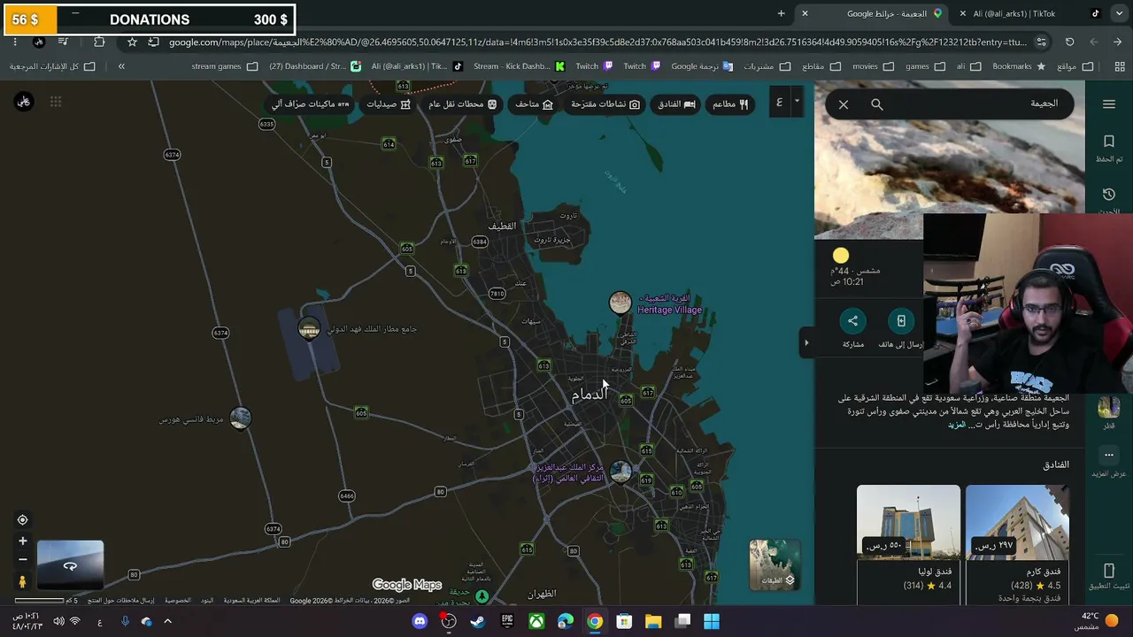
Task: Clear the الجعيمة search query
Action: pos(844,104)
